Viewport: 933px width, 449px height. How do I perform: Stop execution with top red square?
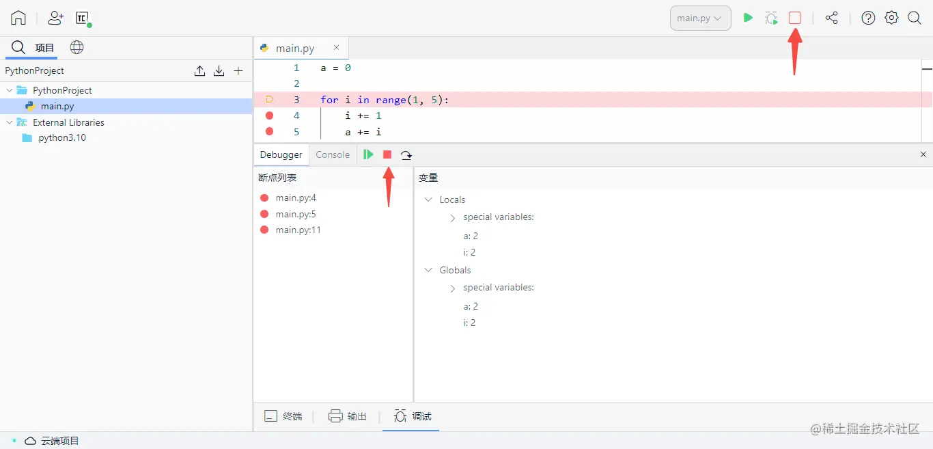[794, 18]
